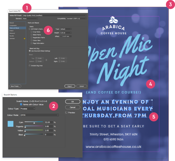Click the coffee bean logo on the poster
Viewport: 175px width, 161px height.
(113, 20)
